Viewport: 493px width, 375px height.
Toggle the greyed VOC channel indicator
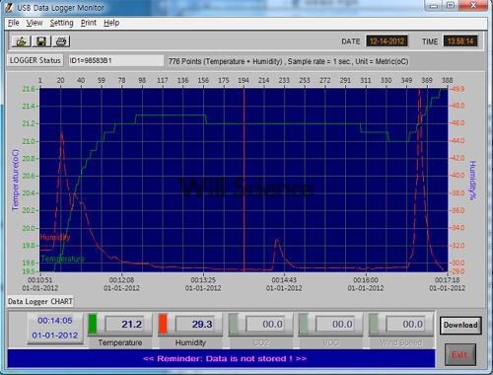(304, 324)
